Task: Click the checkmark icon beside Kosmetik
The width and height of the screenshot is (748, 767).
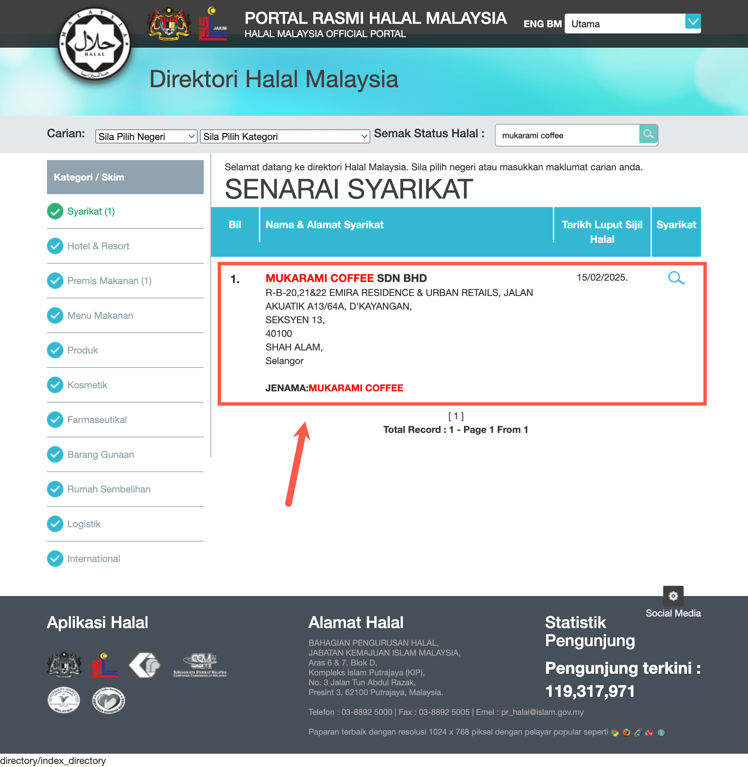Action: click(55, 385)
